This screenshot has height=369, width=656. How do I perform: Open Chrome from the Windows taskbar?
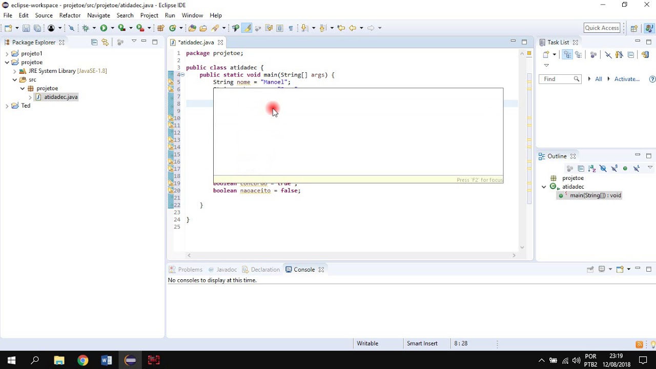tap(83, 360)
